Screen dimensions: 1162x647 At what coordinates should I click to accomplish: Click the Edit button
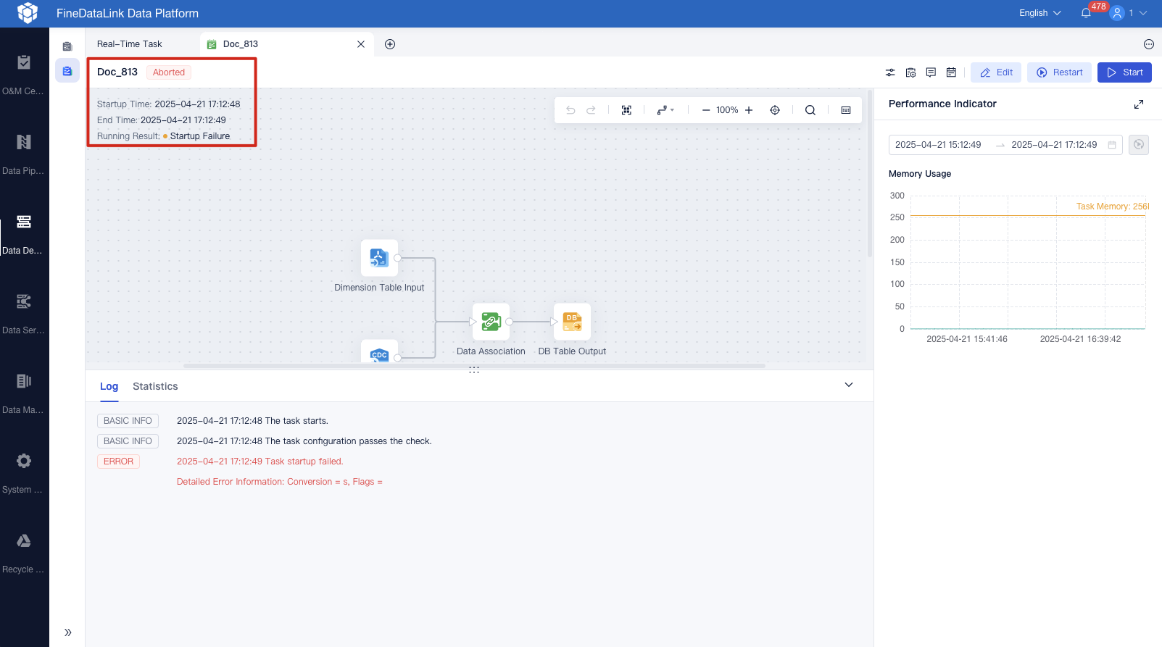click(996, 72)
